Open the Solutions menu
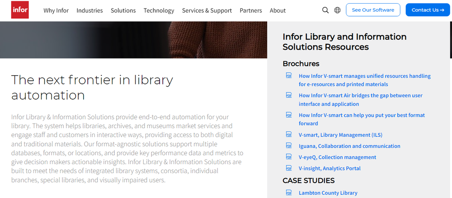This screenshot has width=452, height=198. tap(123, 11)
